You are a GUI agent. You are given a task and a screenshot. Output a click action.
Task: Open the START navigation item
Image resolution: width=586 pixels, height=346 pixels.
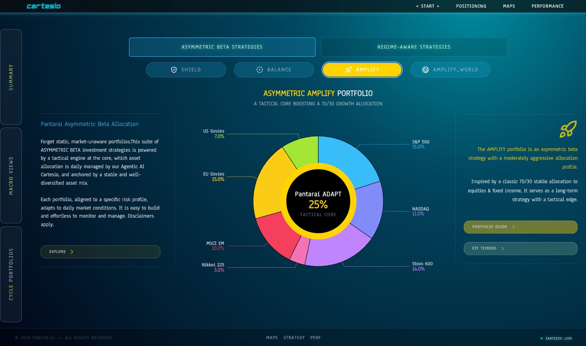pyautogui.click(x=427, y=6)
